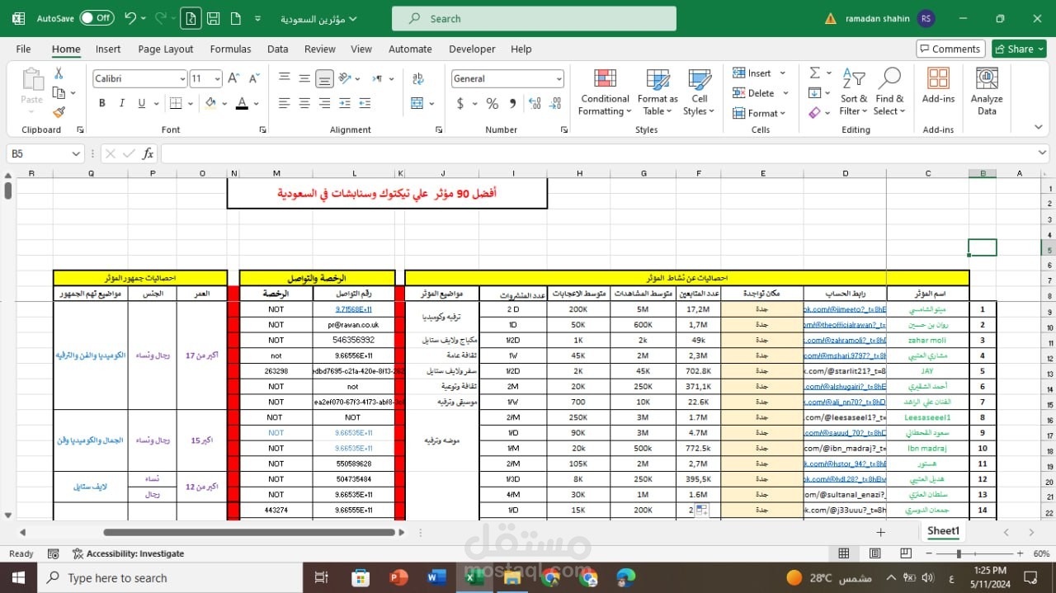Image resolution: width=1056 pixels, height=593 pixels.
Task: Open the Font Color dropdown arrow
Action: pos(256,103)
